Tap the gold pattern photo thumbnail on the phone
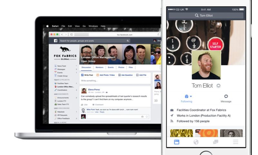The height and width of the screenshot is (155, 258). click(x=182, y=133)
